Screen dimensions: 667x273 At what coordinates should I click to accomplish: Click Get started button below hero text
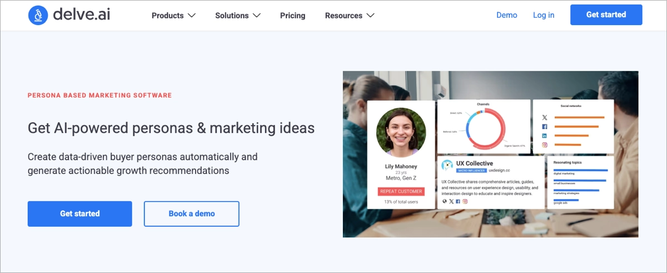[x=80, y=214]
